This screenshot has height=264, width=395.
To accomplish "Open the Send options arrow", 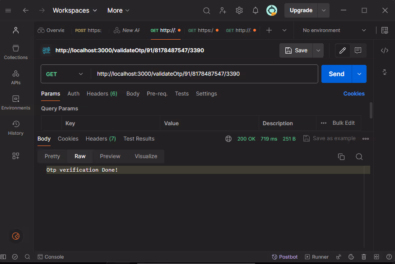I will tap(359, 74).
